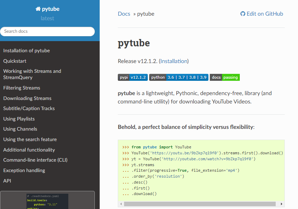Open the Quickstart sidebar entry

pos(15,61)
